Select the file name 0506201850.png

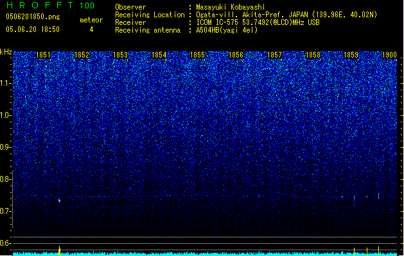coord(33,17)
